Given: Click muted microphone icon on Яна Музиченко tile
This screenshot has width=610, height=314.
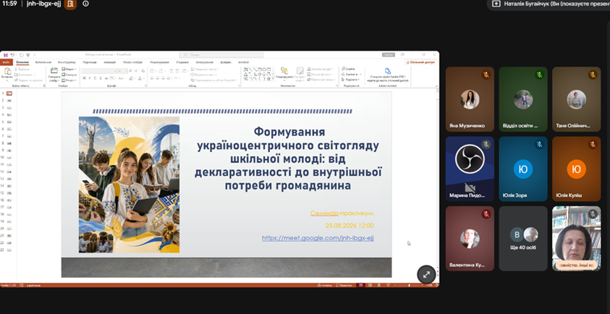Looking at the screenshot, I should (x=486, y=75).
